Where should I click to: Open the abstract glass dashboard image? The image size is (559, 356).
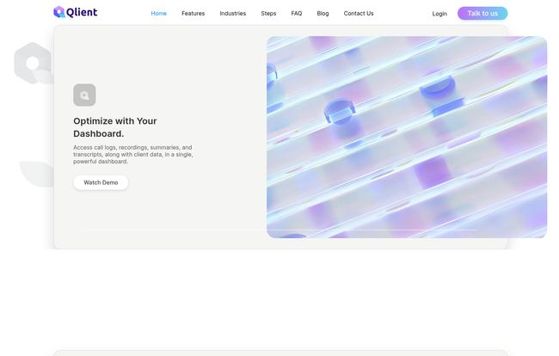[x=407, y=137]
